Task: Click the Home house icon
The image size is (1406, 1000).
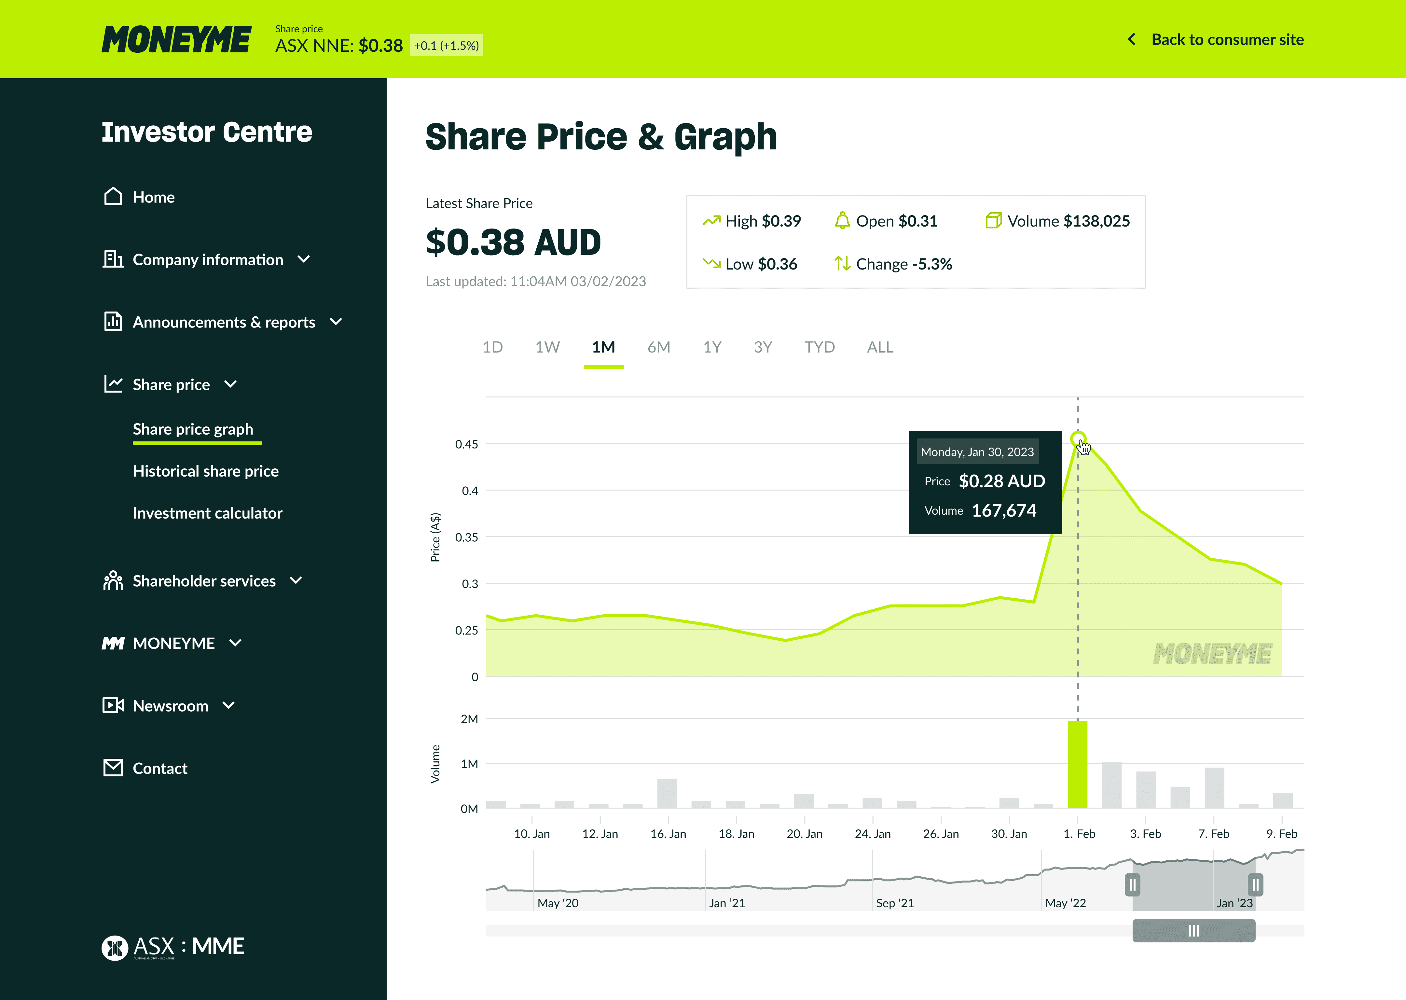Action: pos(113,196)
